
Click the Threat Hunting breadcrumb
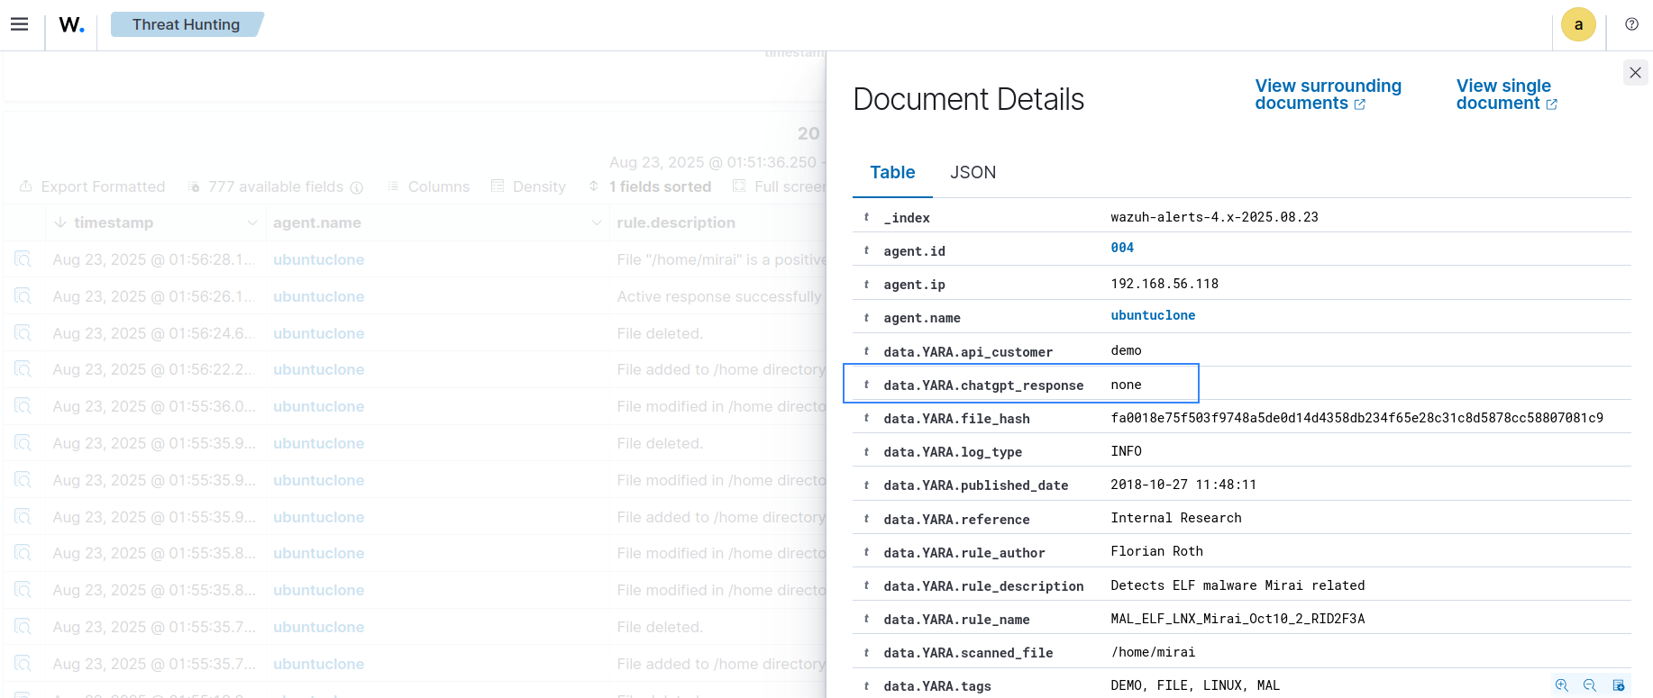coord(186,24)
